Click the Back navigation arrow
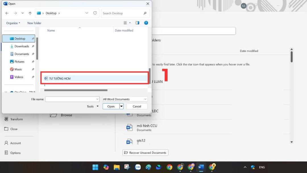307x173 pixels. 7,13
